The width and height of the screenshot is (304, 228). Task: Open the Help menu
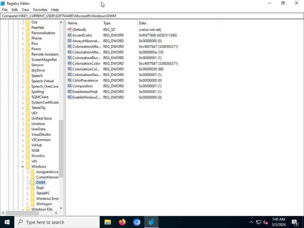pyautogui.click(x=55, y=10)
